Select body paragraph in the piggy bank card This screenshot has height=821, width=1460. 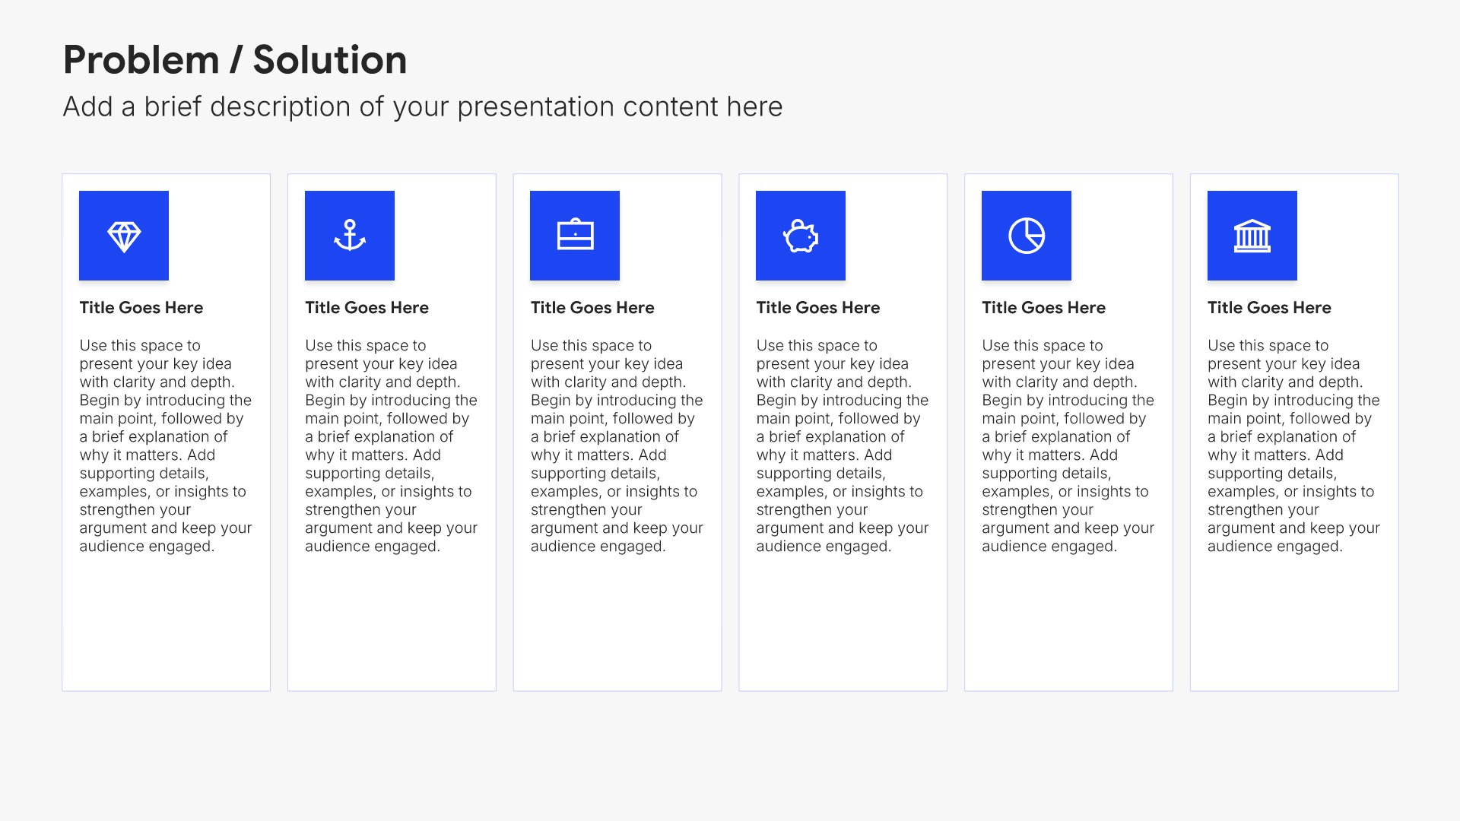click(x=843, y=446)
